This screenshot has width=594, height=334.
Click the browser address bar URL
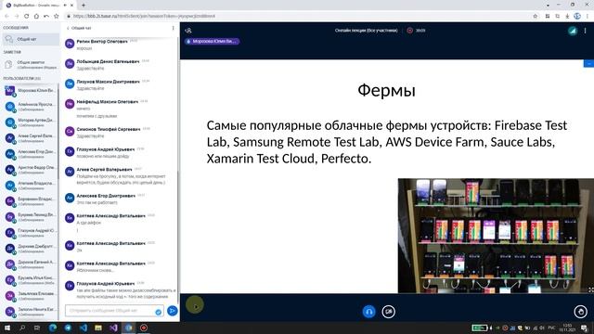point(144,17)
